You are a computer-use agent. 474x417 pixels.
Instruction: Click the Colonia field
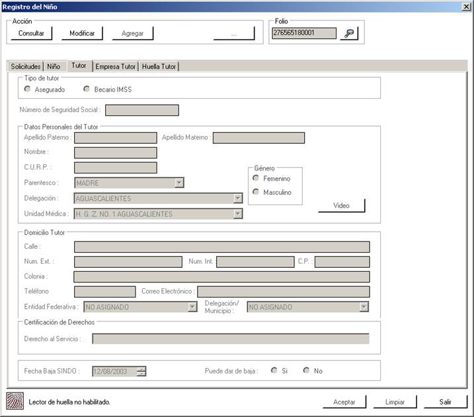[x=222, y=276]
